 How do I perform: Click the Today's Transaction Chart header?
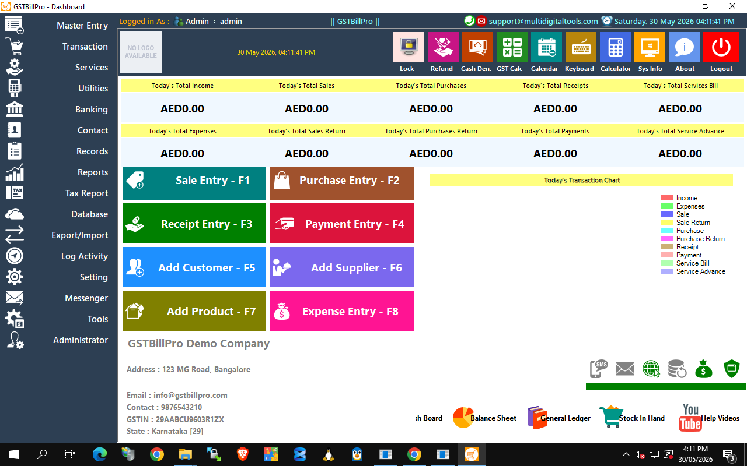[x=581, y=180]
